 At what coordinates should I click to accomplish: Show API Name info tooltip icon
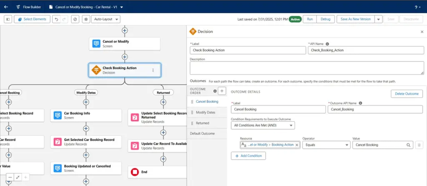(x=327, y=44)
